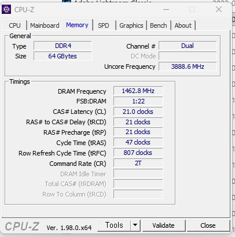The image size is (235, 237).
Task: Click the 64 GBytes size field
Action: [x=63, y=56]
